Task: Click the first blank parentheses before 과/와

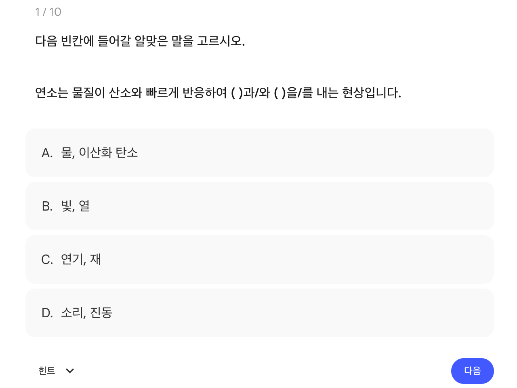Action: 237,93
